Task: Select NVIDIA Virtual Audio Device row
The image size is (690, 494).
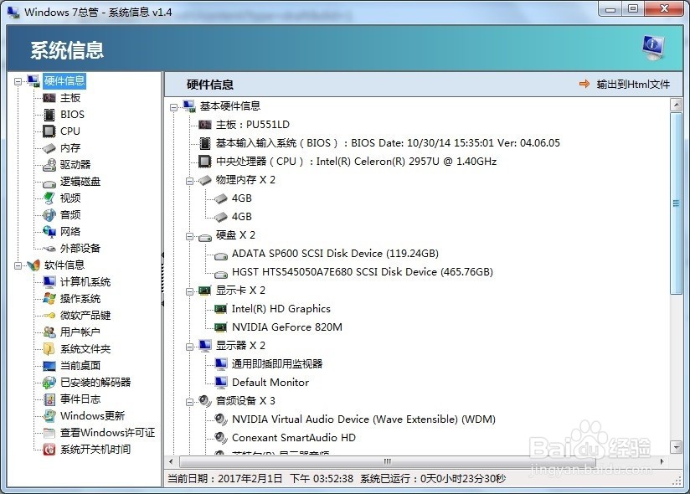Action: [x=363, y=419]
